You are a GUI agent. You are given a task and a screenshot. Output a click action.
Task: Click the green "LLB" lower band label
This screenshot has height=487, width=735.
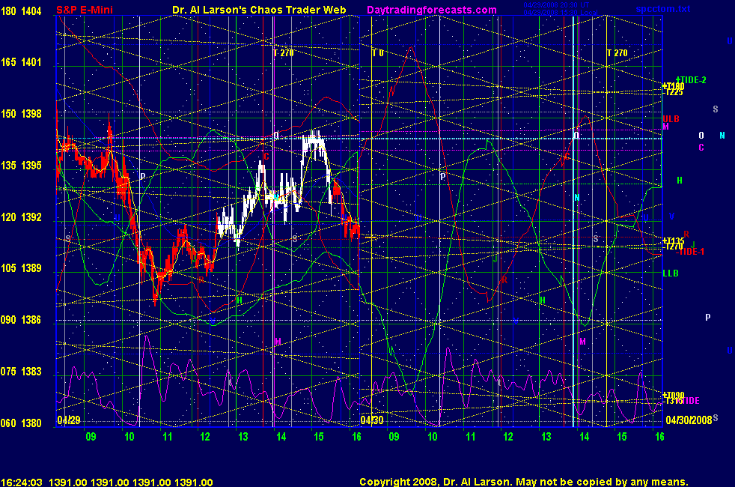[x=671, y=273]
